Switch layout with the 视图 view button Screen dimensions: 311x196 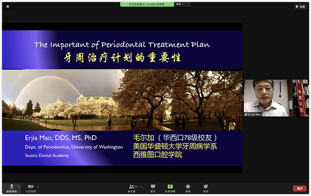300,7
